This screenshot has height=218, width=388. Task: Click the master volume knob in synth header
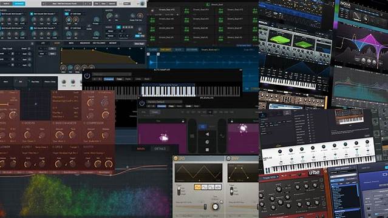pyautogui.click(x=142, y=4)
